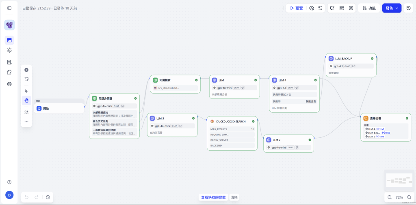
Task: Select the 複合交叉比對 class row
Action: tap(114, 123)
